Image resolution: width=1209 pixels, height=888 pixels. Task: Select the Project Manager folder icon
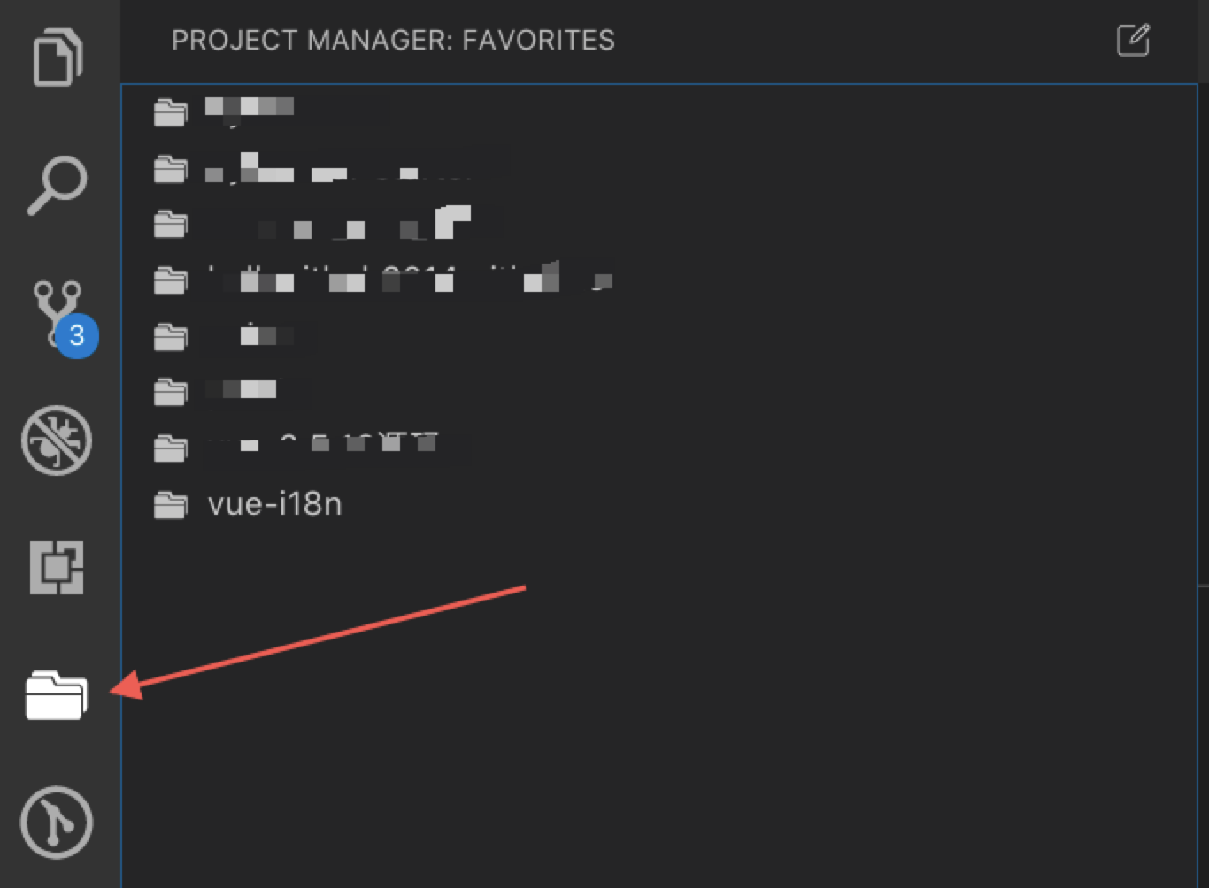(x=57, y=695)
